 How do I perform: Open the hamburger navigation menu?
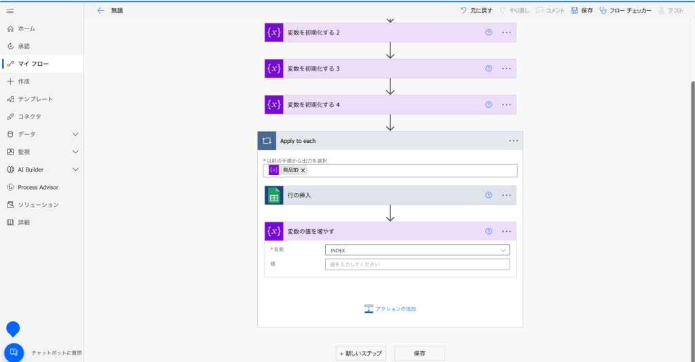pyautogui.click(x=10, y=11)
